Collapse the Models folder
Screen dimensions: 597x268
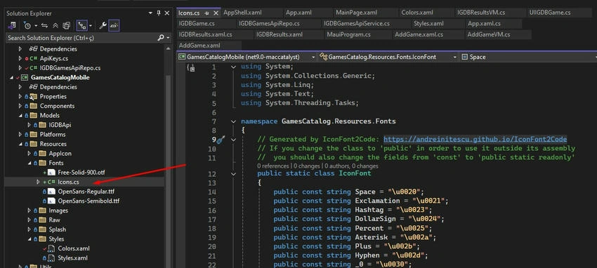click(20, 116)
